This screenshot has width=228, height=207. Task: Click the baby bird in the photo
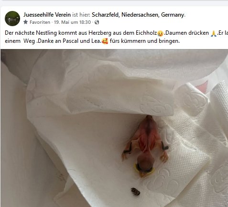[x=145, y=146]
